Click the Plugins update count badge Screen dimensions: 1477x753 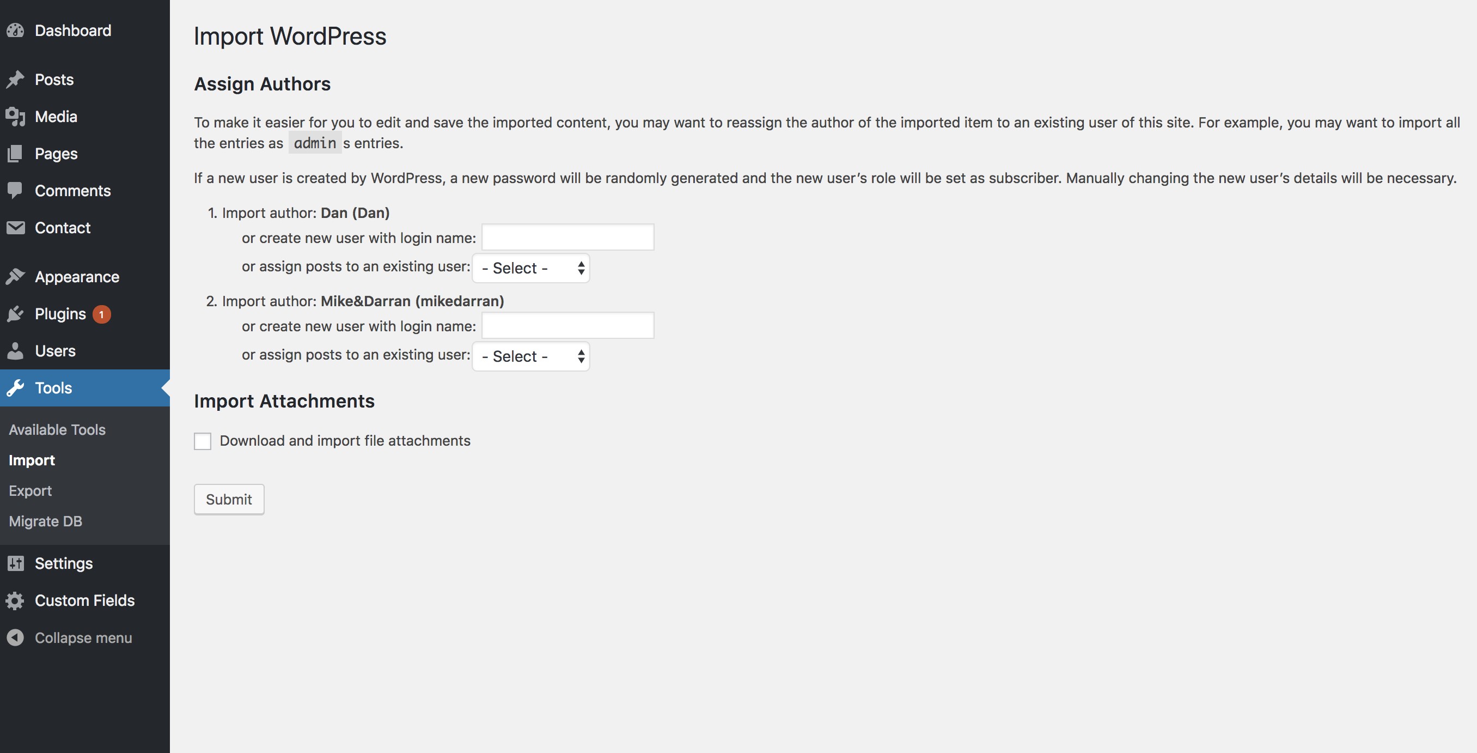coord(101,314)
